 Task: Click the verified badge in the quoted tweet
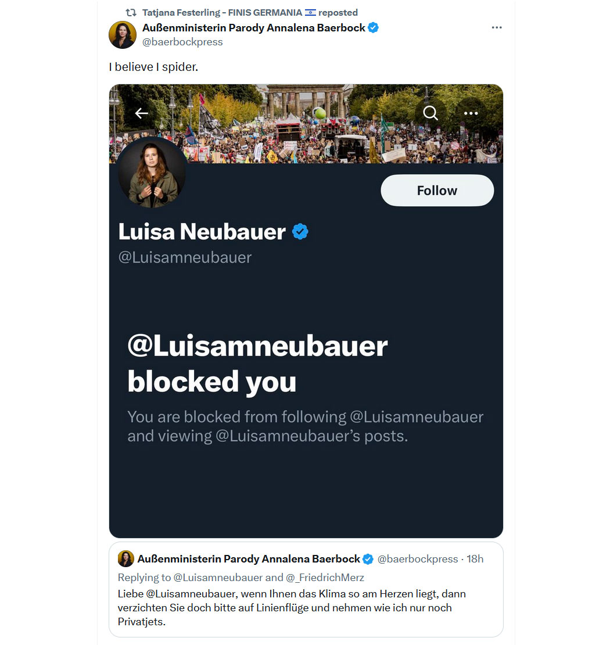368,559
